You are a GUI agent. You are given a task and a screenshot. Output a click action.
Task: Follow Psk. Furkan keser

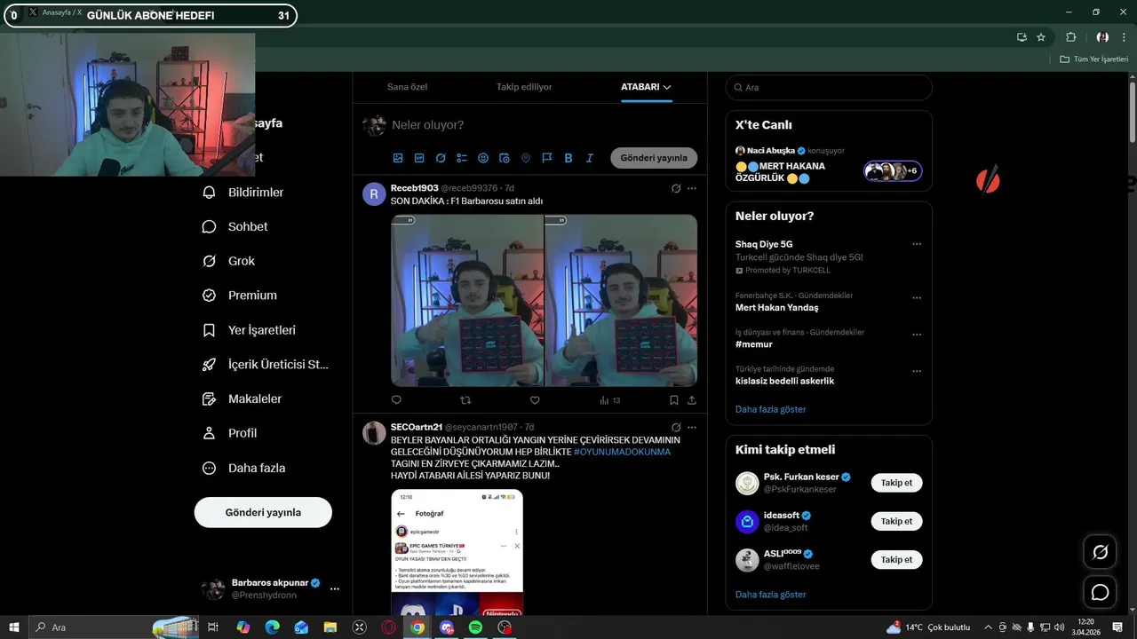[896, 483]
